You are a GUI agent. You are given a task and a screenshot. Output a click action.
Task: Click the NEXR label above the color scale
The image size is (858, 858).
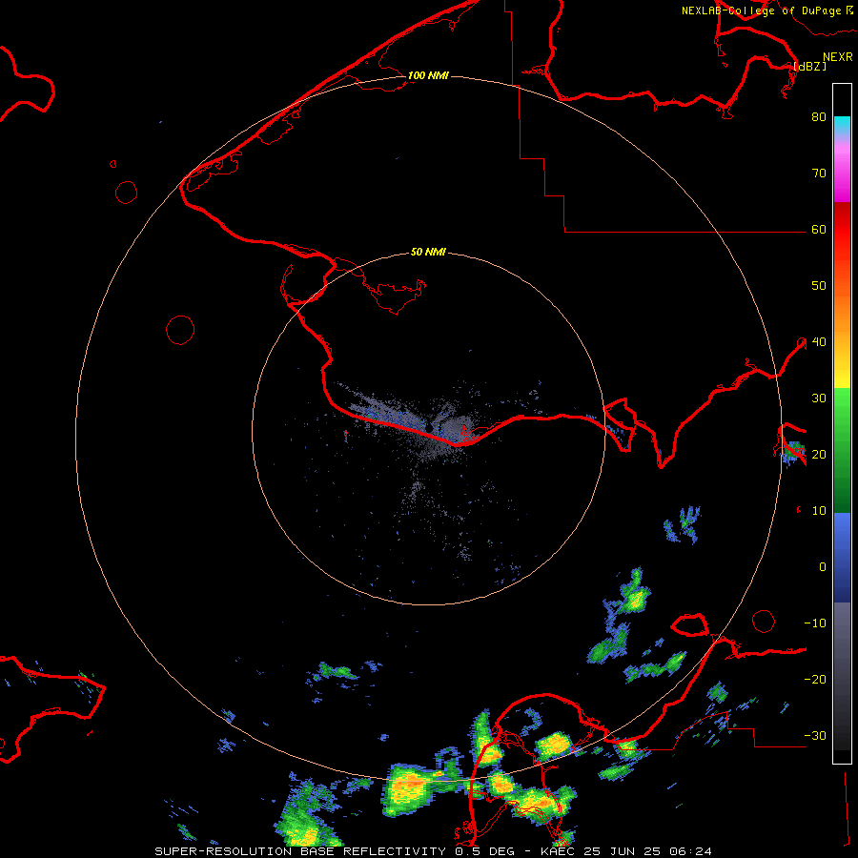pyautogui.click(x=838, y=57)
